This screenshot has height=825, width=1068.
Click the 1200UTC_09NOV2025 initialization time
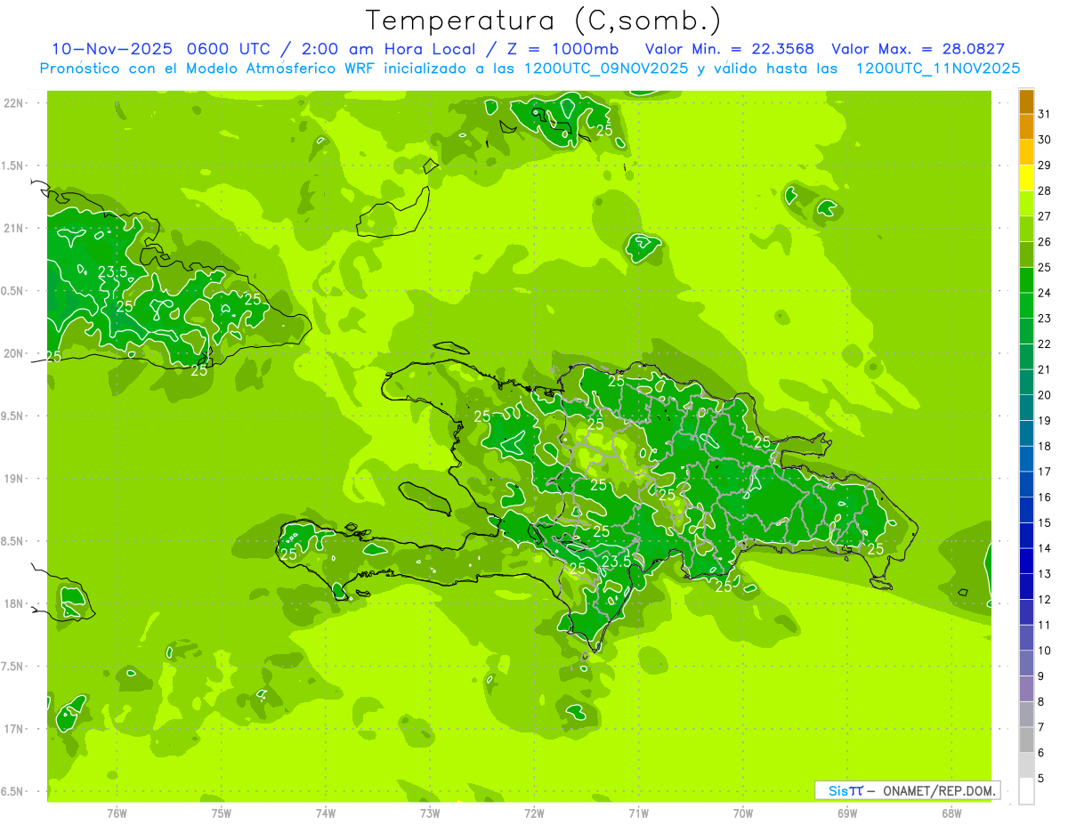[x=606, y=69]
